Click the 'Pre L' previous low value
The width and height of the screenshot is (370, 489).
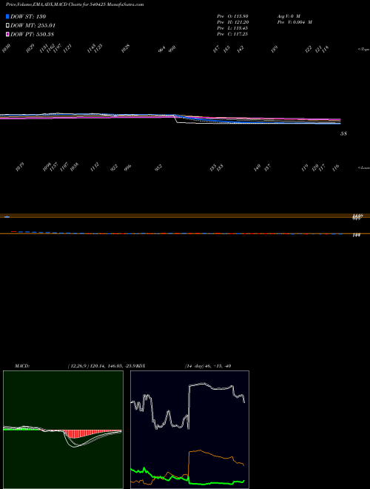[232, 28]
